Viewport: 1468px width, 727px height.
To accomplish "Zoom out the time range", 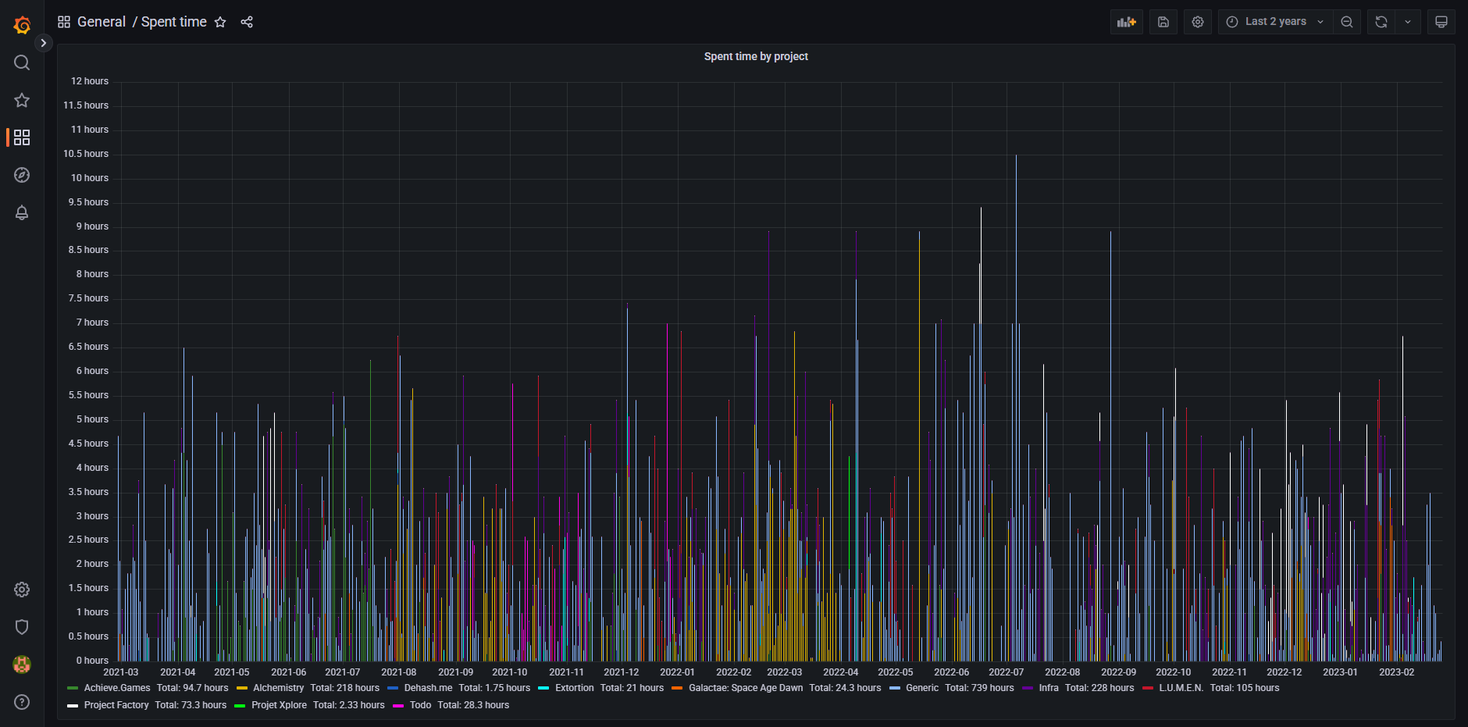I will (1347, 22).
